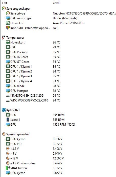Click the lightning icon beside +12 V
Image resolution: width=116 pixels, height=177 pixels.
[x=8, y=158]
